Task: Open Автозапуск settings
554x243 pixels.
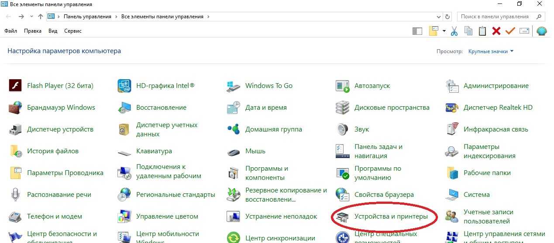Action: pyautogui.click(x=363, y=86)
